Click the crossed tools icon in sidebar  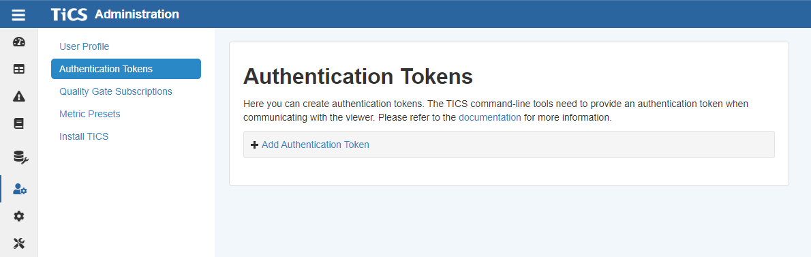(x=18, y=243)
